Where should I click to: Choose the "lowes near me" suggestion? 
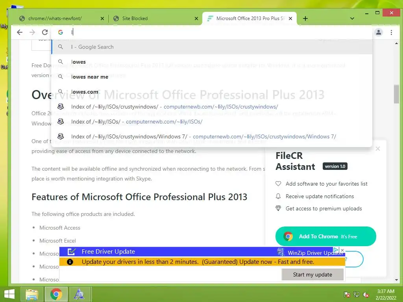pos(212,77)
